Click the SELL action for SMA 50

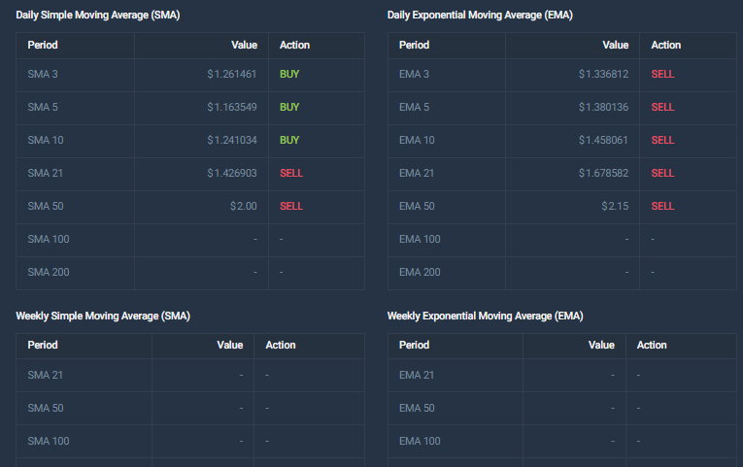(x=291, y=207)
